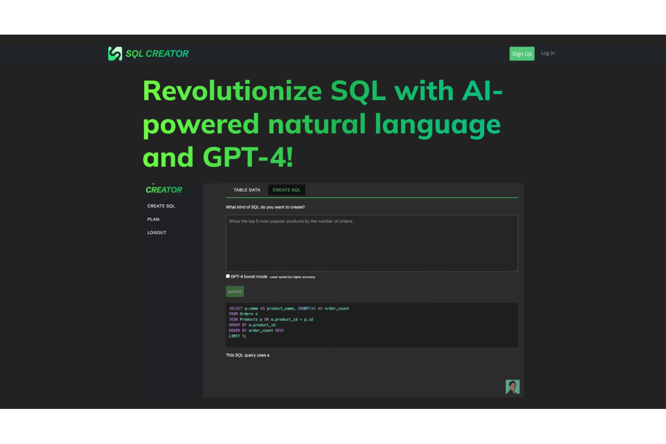
Task: Click the CREATOR logo in the sidebar
Action: (164, 190)
